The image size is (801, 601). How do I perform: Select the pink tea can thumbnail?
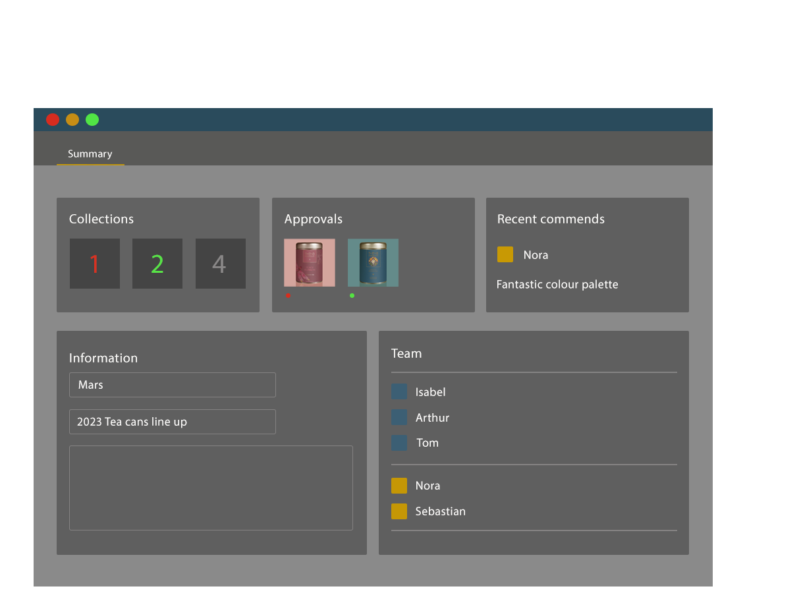310,262
